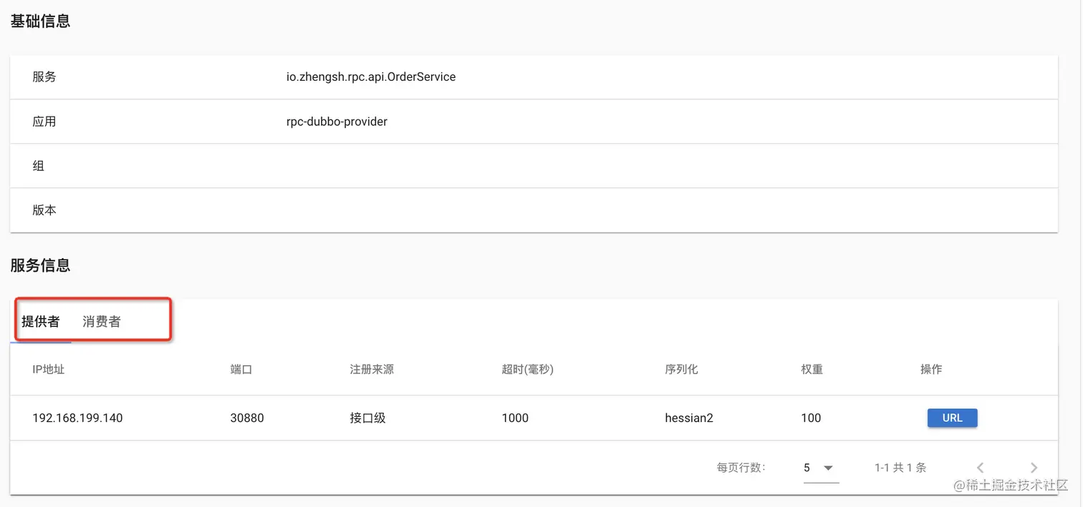
Task: Click the 组 row label
Action: click(x=39, y=166)
